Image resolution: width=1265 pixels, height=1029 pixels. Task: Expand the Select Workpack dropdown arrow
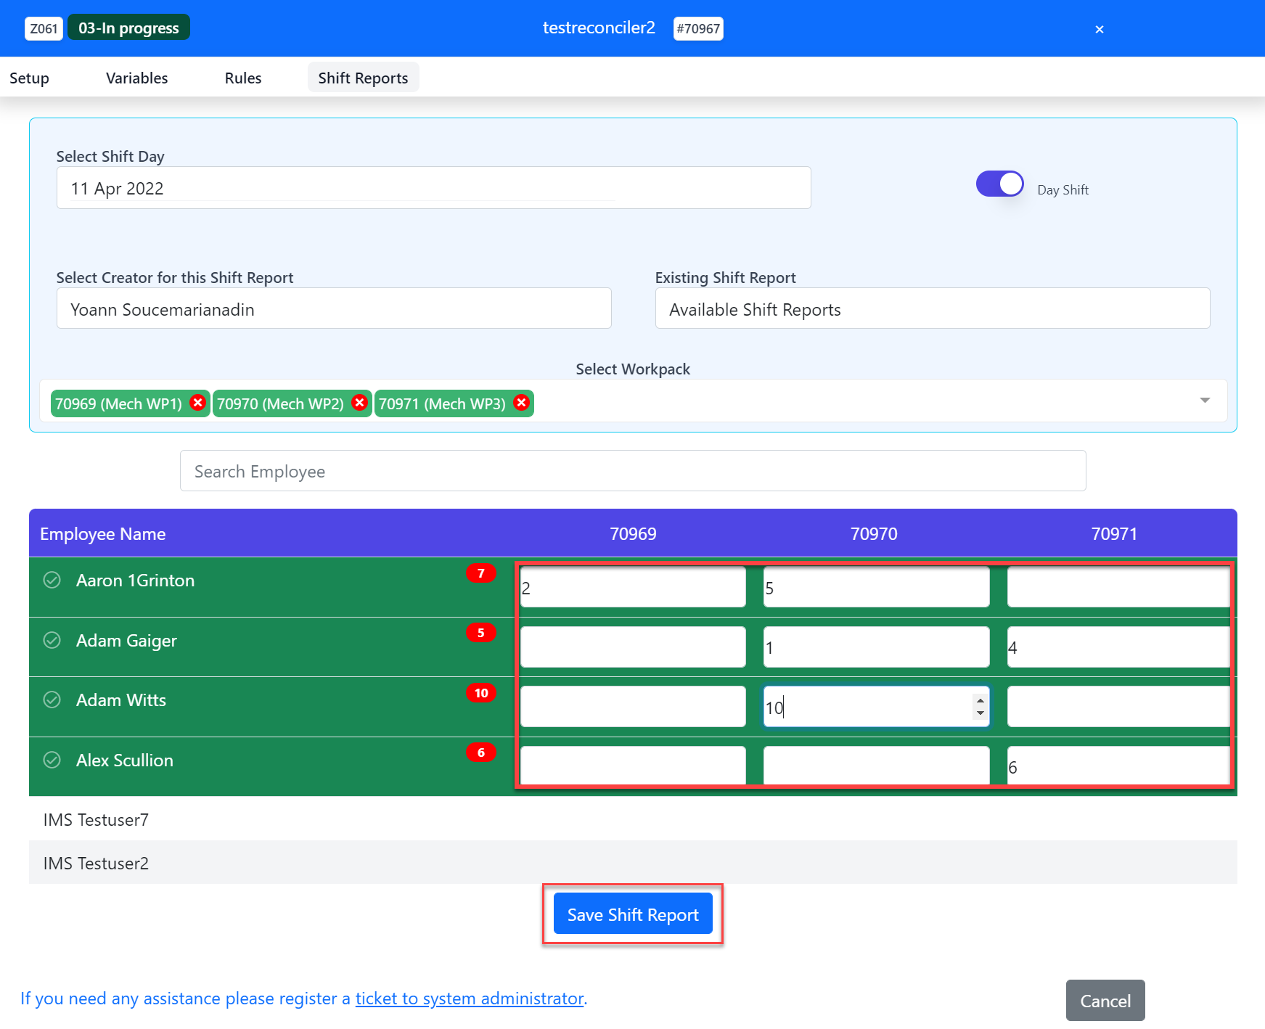[1205, 401]
